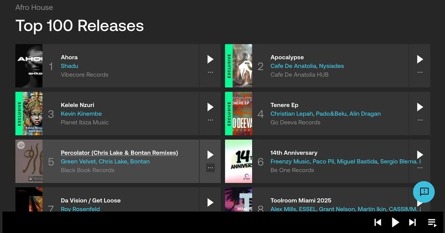Go to artist Chris Lake
Image resolution: width=445 pixels, height=233 pixels.
click(113, 161)
